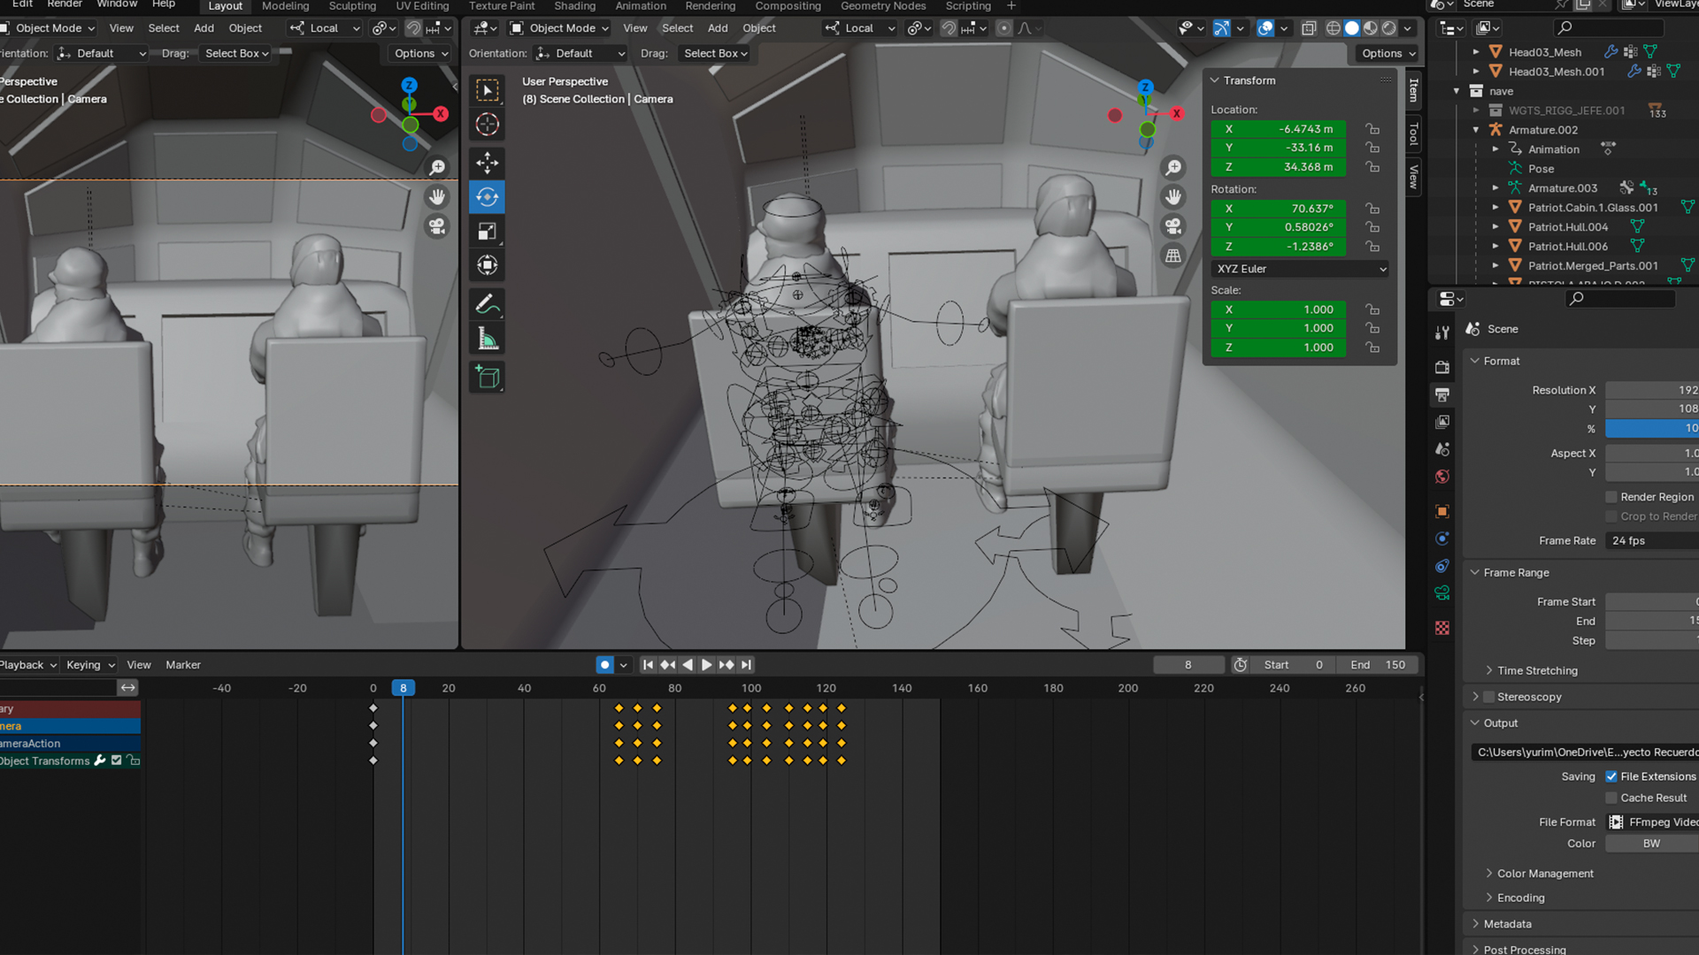This screenshot has height=955, width=1699.
Task: Pick the Rotate tool
Action: pos(487,197)
